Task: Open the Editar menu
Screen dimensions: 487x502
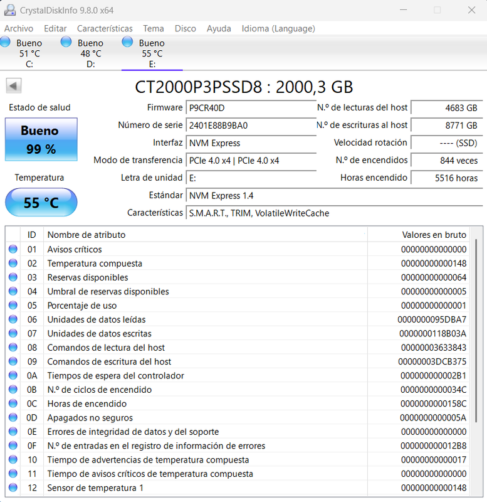Action: pyautogui.click(x=55, y=28)
